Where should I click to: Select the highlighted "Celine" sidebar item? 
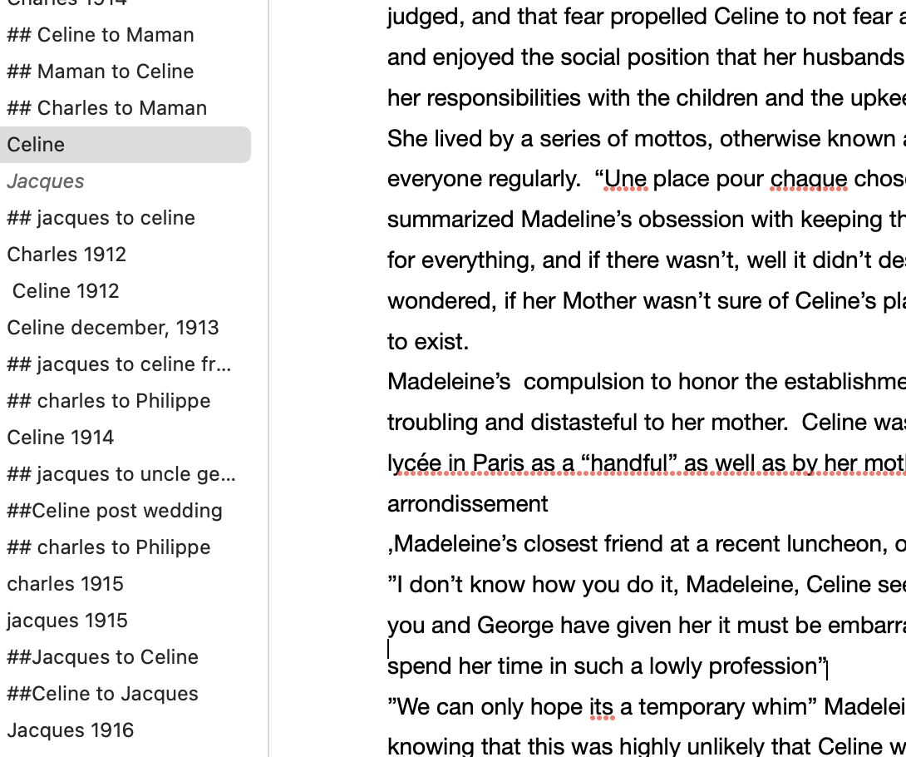[x=36, y=145]
